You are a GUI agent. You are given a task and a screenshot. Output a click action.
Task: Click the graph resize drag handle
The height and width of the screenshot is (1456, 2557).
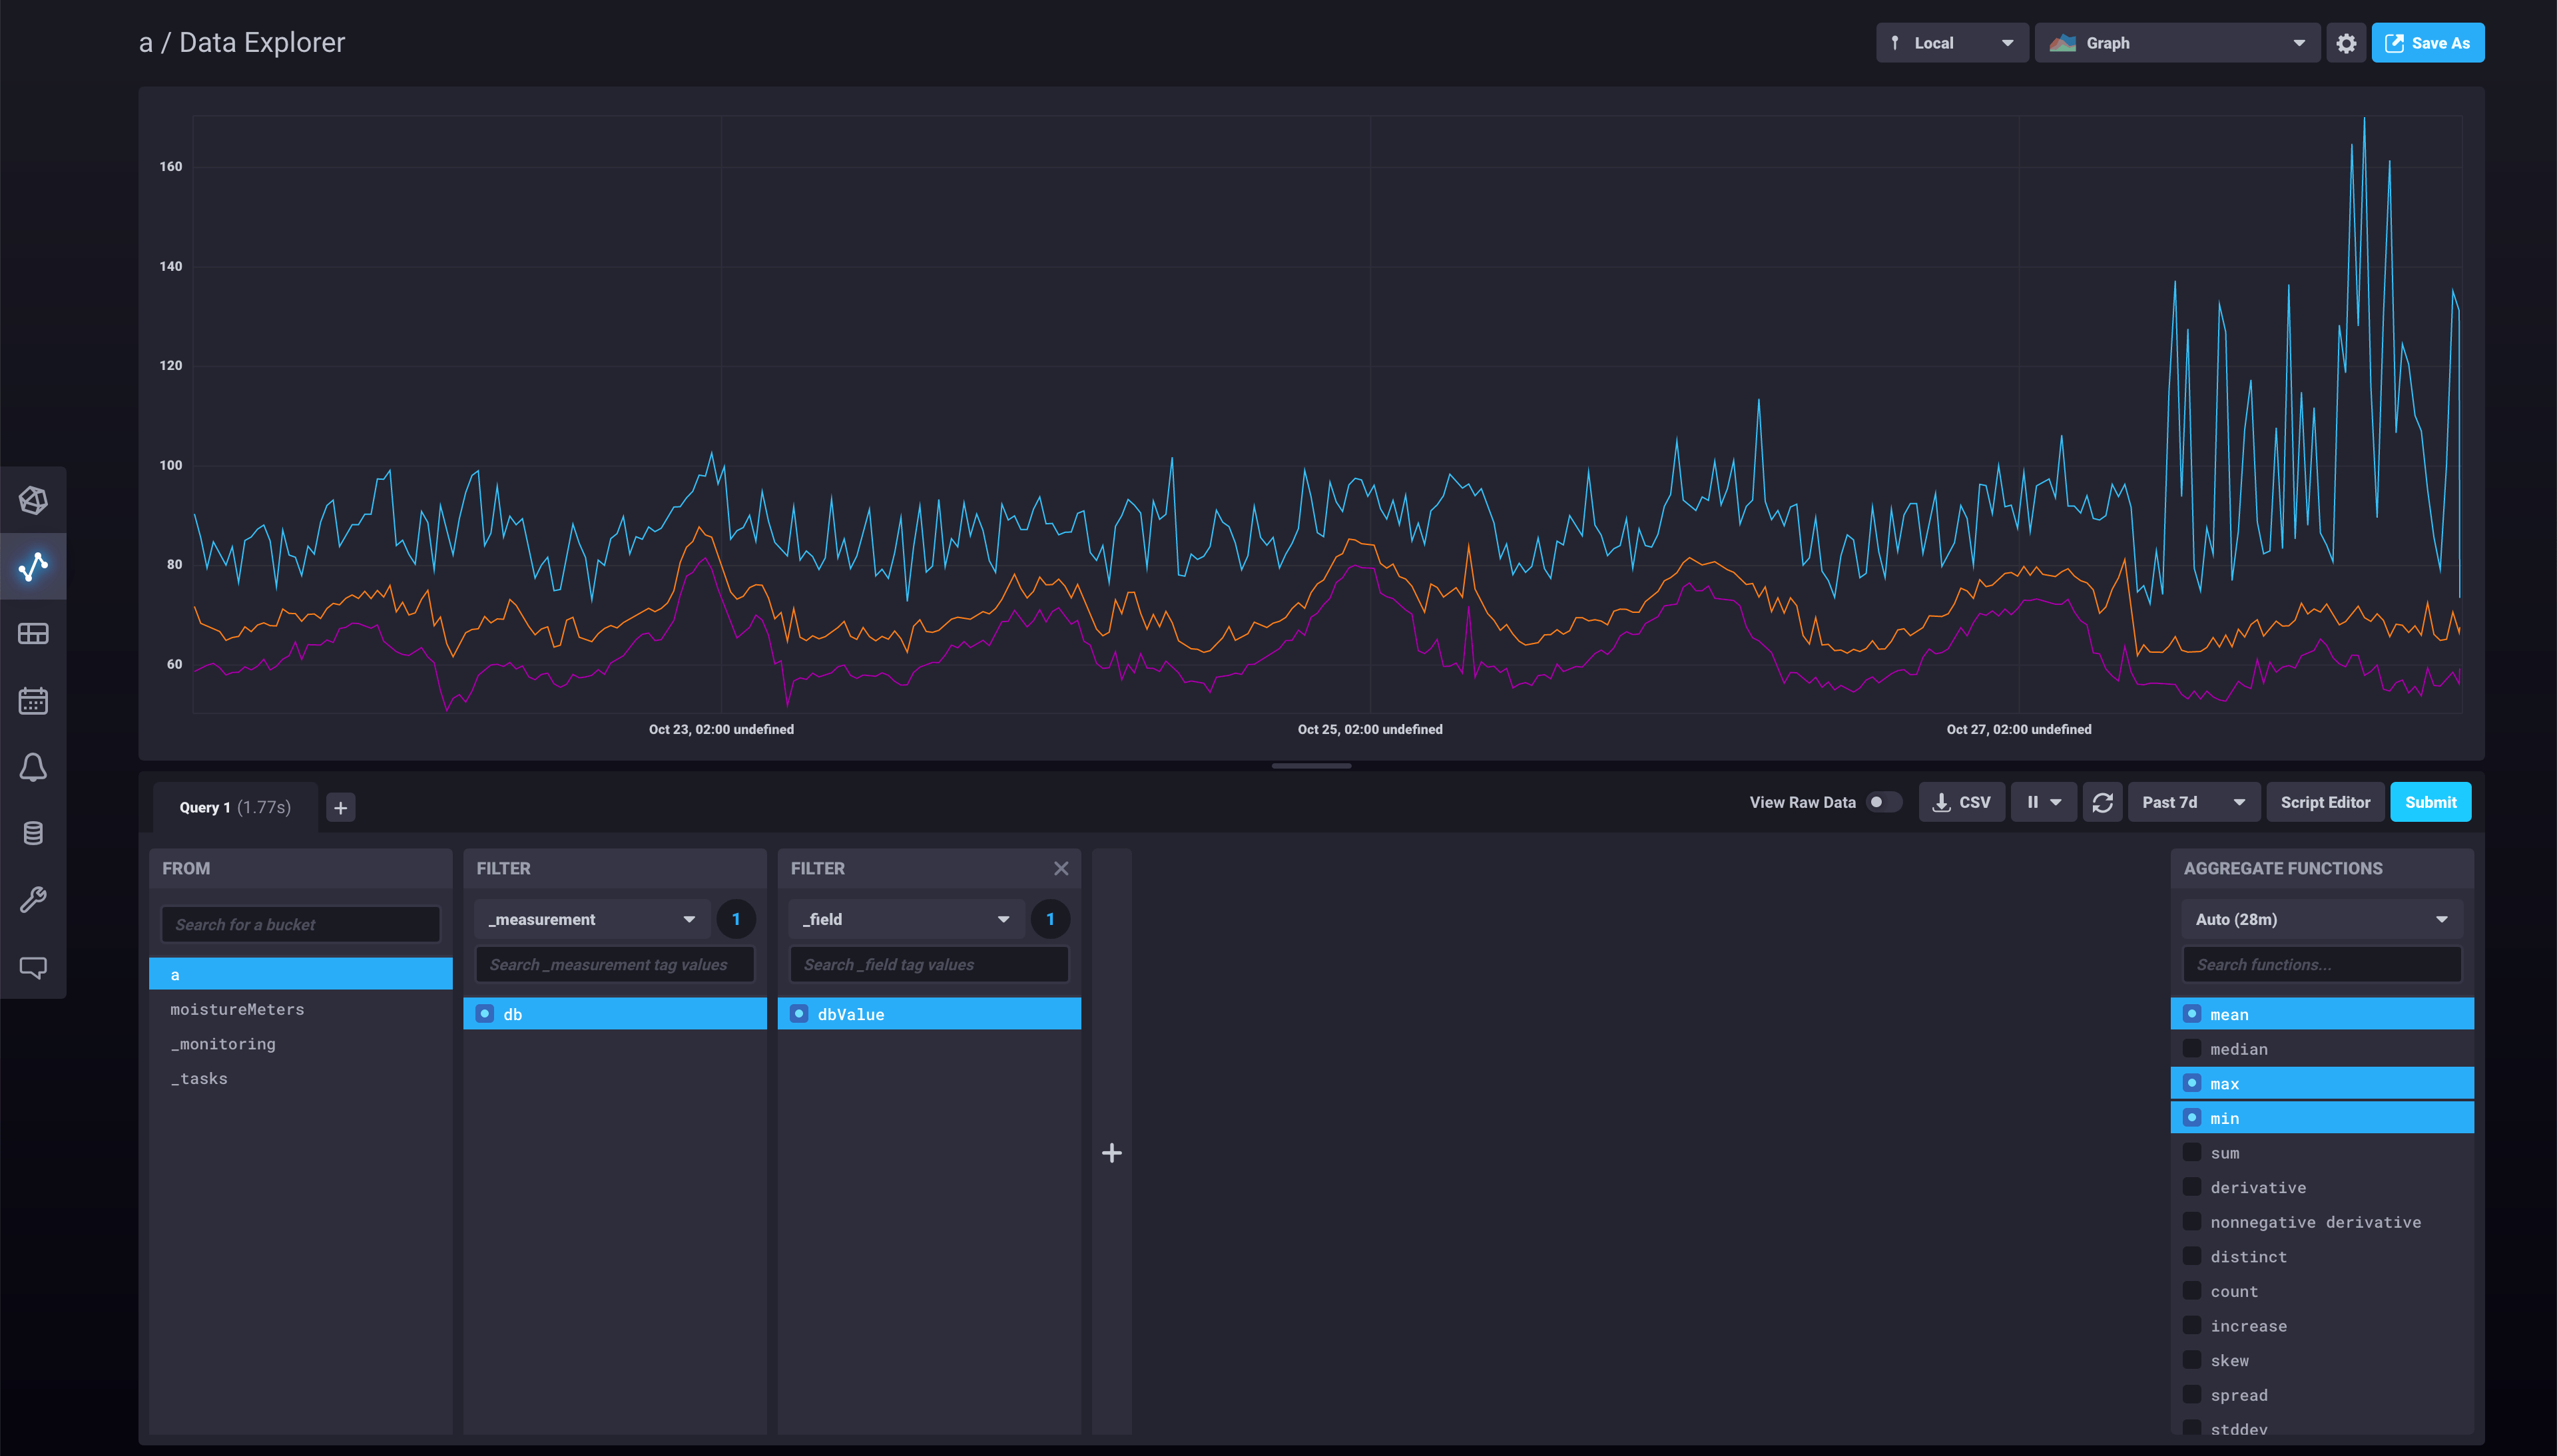[x=1310, y=766]
